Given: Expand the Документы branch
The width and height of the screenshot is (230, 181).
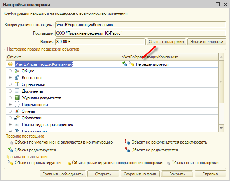Looking at the screenshot, I should 10,91.
